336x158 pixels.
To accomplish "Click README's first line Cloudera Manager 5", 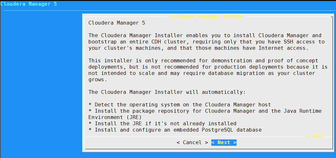I will point(117,23).
